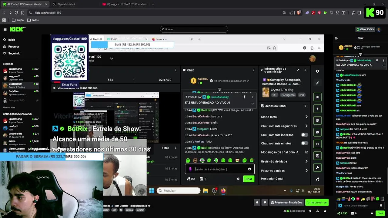The height and width of the screenshot is (218, 388).
Task: Open the Todos bookmarks folder
Action: coord(33,20)
